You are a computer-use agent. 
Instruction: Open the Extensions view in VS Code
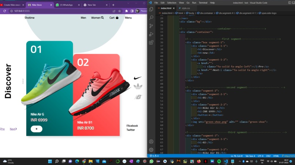point(151,42)
